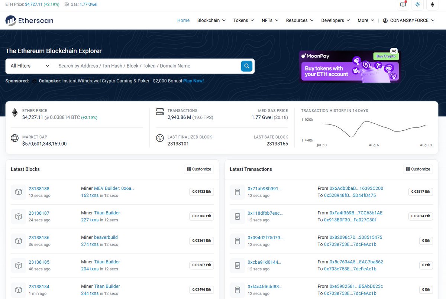The image size is (446, 299).
Task: View the 244 txns link
Action: tap(90, 293)
